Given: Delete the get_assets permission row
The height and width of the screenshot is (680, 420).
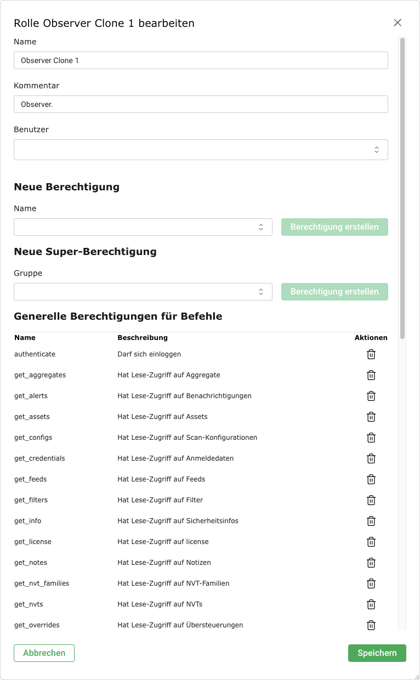Looking at the screenshot, I should 371,417.
